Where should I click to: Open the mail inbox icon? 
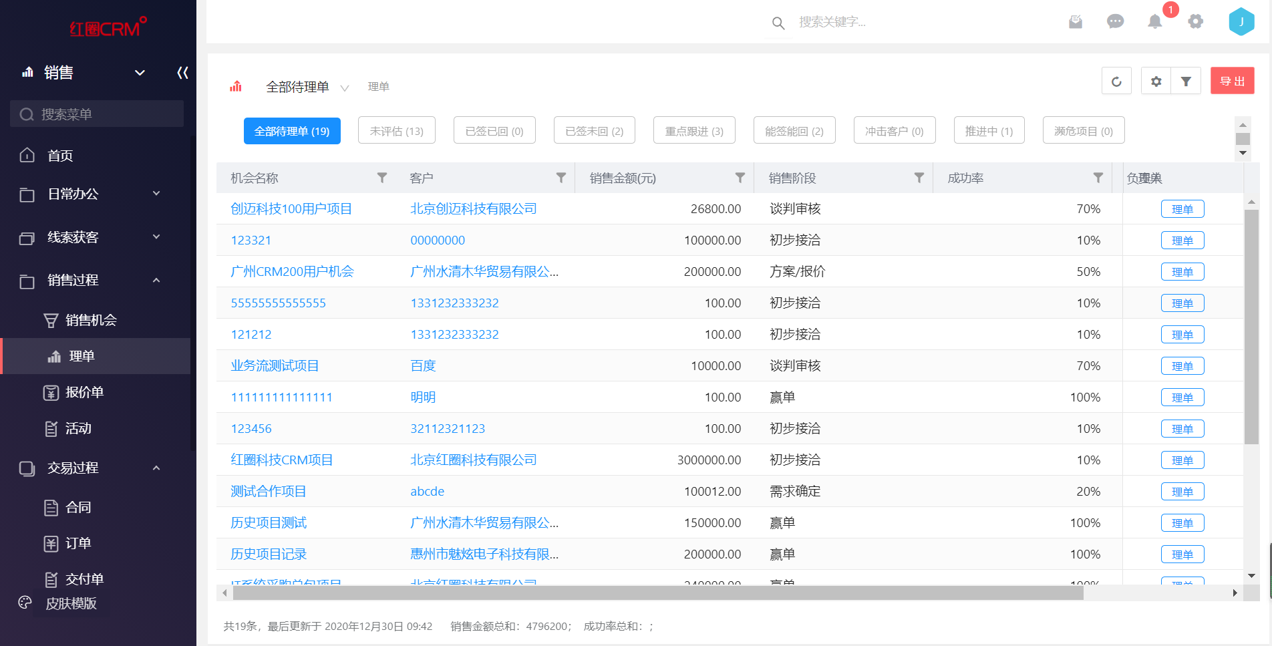tap(1075, 22)
